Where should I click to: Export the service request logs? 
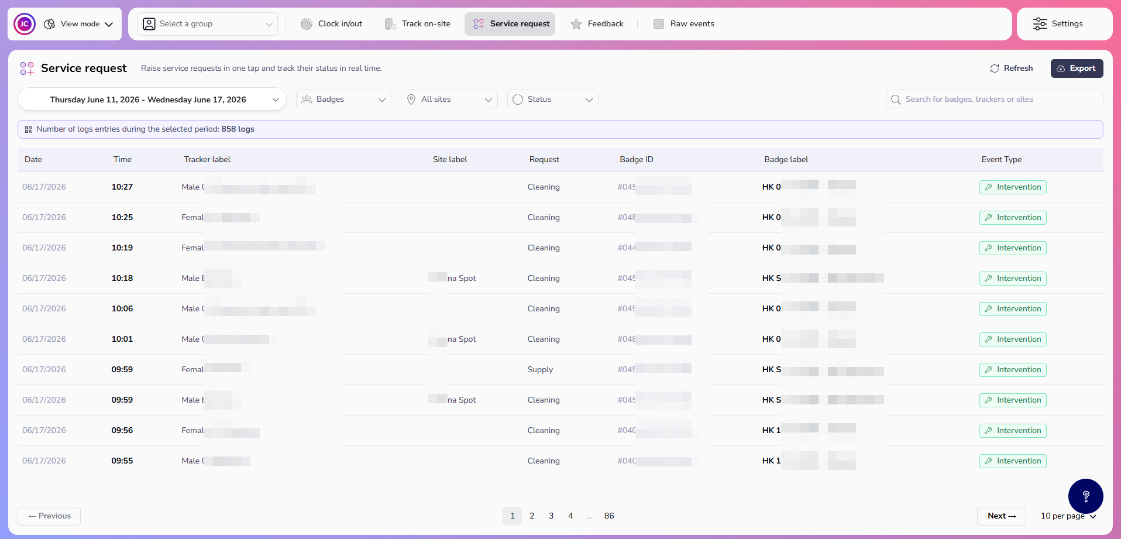coord(1077,68)
